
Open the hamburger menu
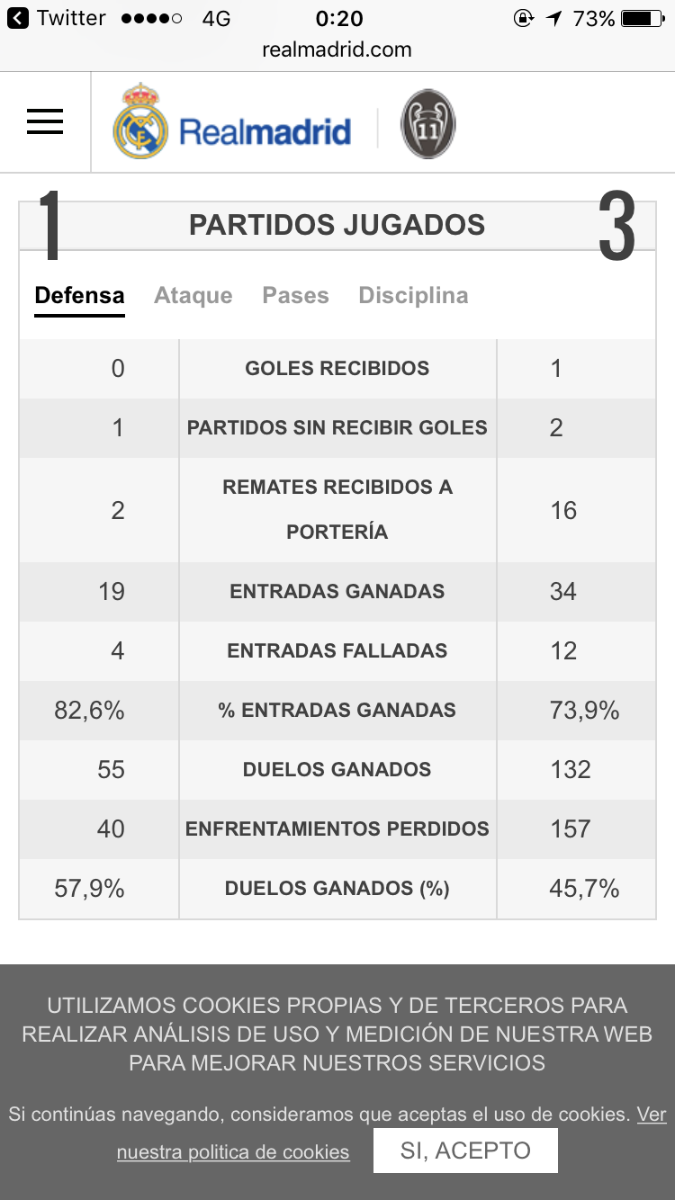(x=45, y=121)
